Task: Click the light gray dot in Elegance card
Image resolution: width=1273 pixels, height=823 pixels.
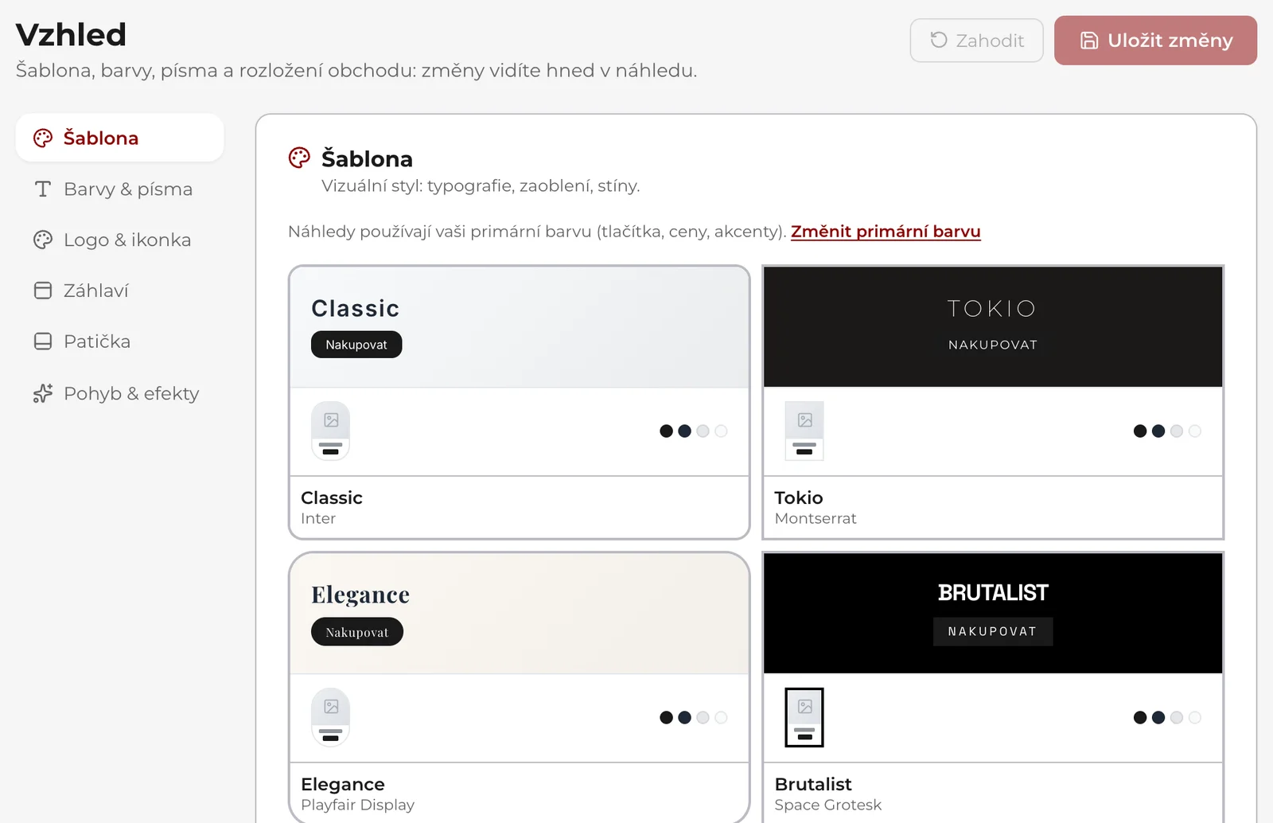Action: 703,718
